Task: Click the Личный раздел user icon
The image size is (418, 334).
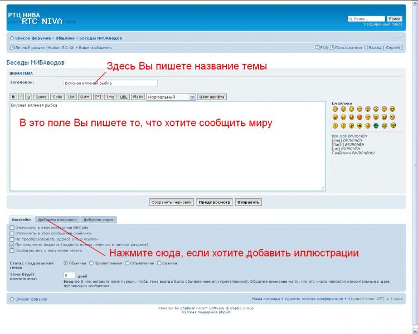Action: click(x=12, y=47)
